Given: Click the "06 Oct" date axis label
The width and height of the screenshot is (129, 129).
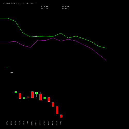Looking at the screenshot, I should coord(28,123).
